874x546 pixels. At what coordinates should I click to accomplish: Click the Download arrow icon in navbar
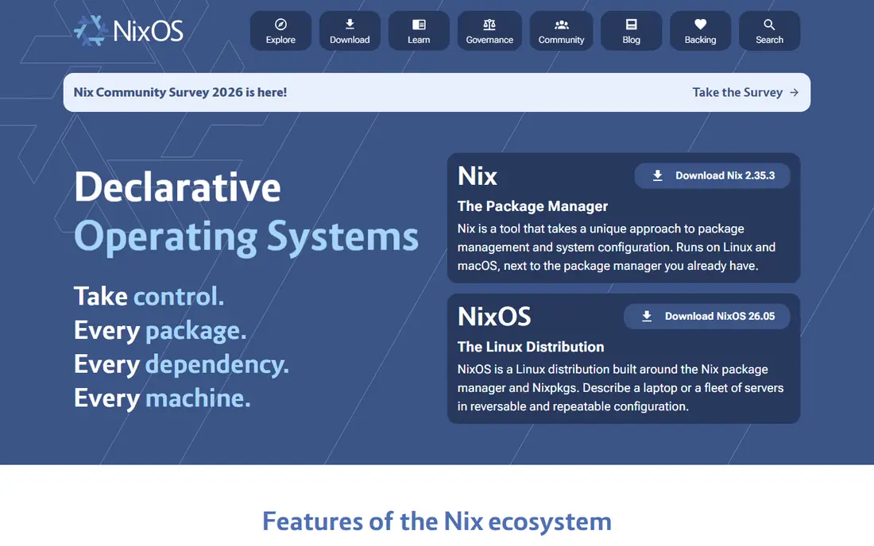350,24
